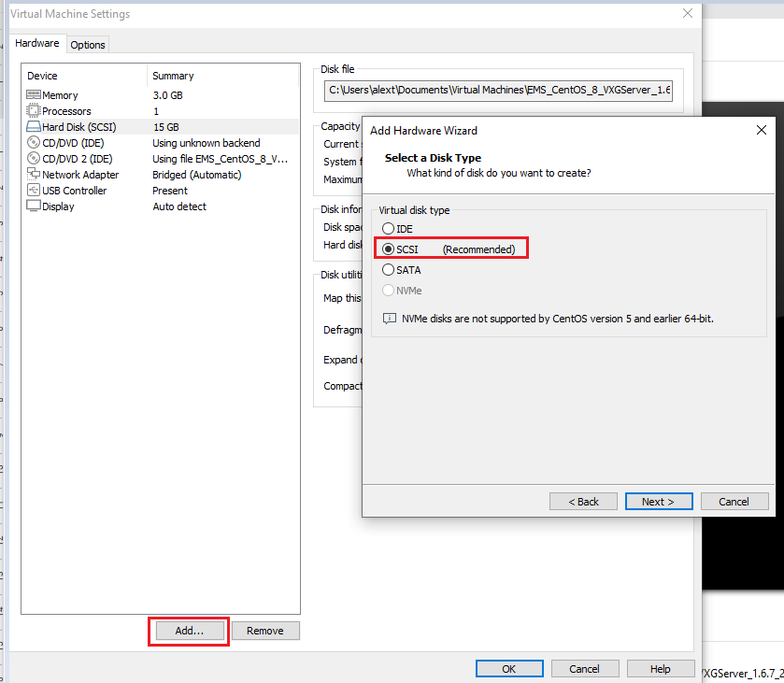Viewport: 784px width, 683px height.
Task: Click the Memory device icon
Action: (34, 95)
